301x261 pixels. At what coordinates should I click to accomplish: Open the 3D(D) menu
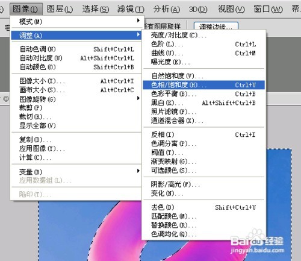(198, 9)
